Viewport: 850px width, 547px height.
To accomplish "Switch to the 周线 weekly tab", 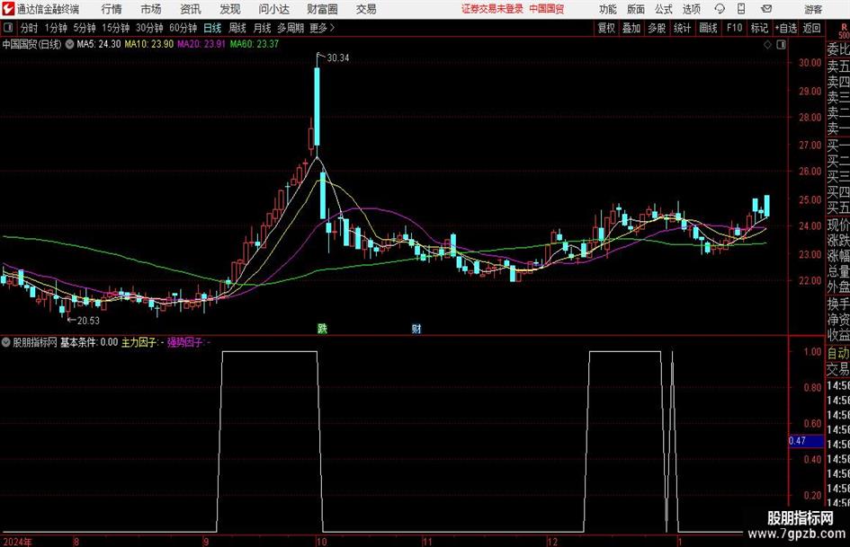I will 237,28.
